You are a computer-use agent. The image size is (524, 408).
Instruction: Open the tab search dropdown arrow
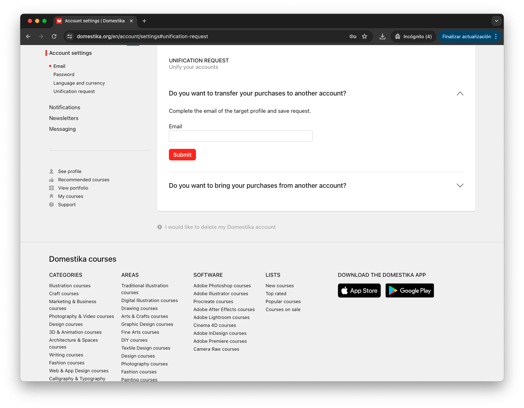point(497,21)
